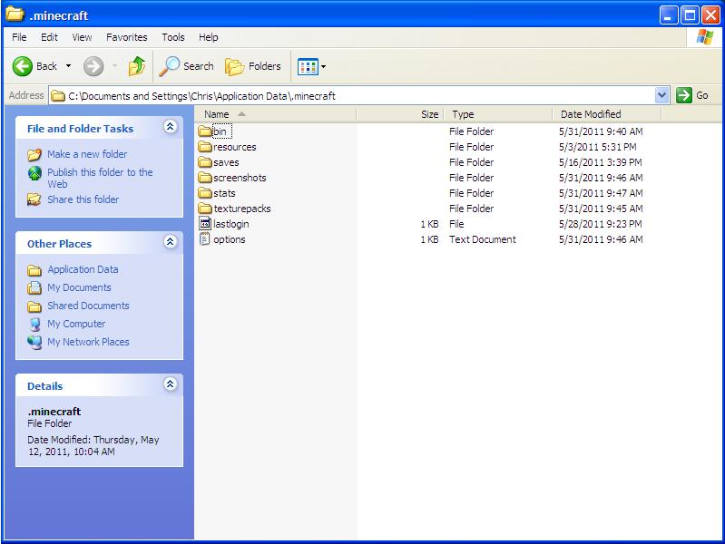Screen dimensions: 725x544
Task: Open the Views icon menu
Action: [x=308, y=66]
